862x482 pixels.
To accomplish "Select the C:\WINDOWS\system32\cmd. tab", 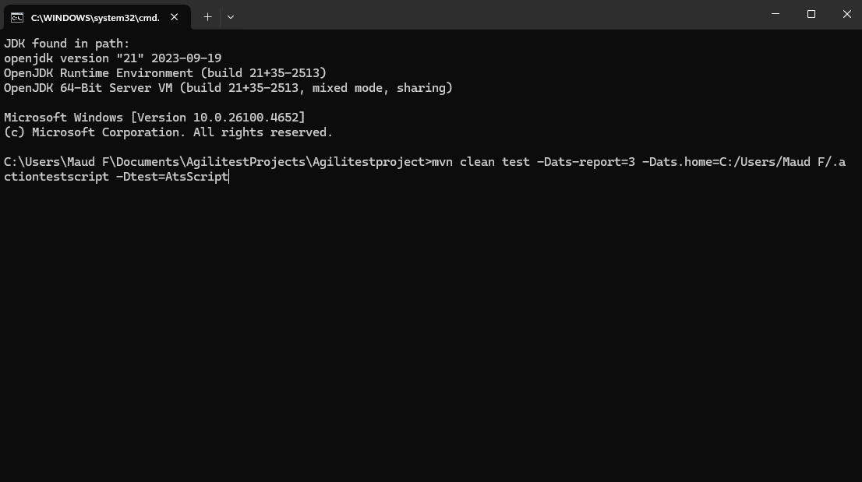I will (x=97, y=17).
